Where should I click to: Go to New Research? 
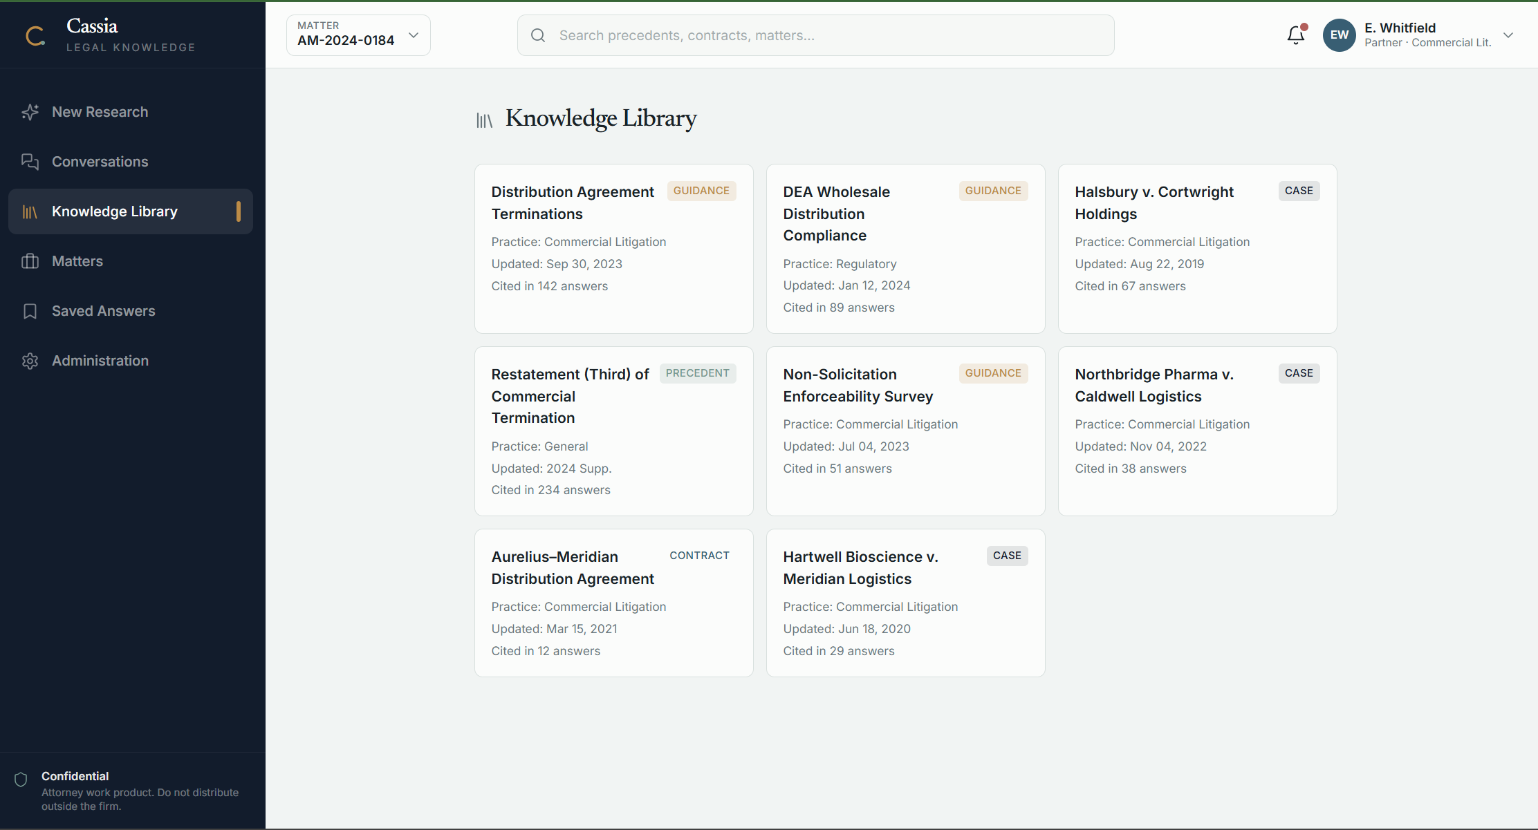pyautogui.click(x=131, y=112)
